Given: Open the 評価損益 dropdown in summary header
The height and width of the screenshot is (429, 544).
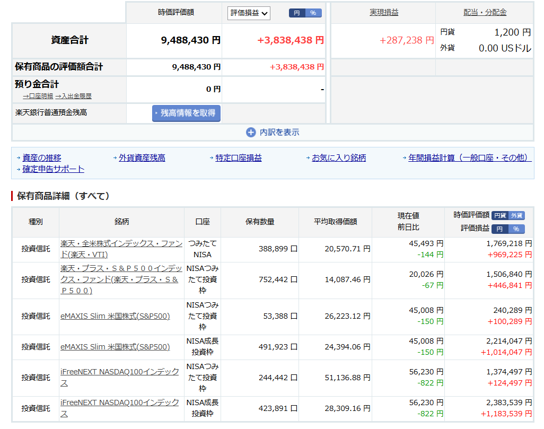Looking at the screenshot, I should pyautogui.click(x=249, y=13).
